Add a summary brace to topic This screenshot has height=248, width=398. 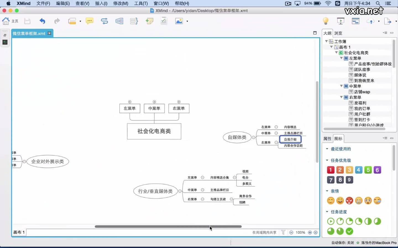tap(134, 21)
